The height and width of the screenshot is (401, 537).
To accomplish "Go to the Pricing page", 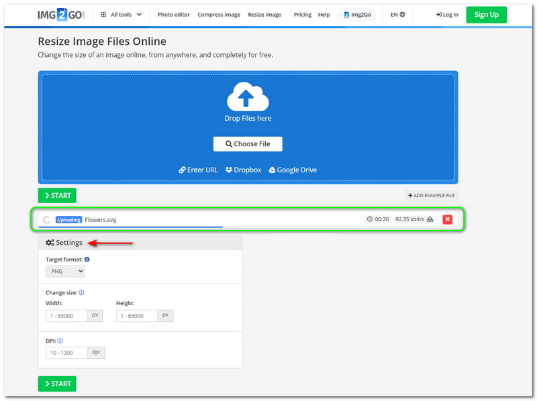I will pyautogui.click(x=302, y=15).
